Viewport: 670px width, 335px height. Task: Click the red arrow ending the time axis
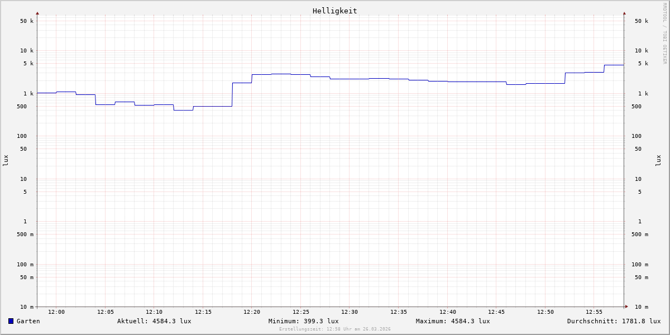coord(626,307)
